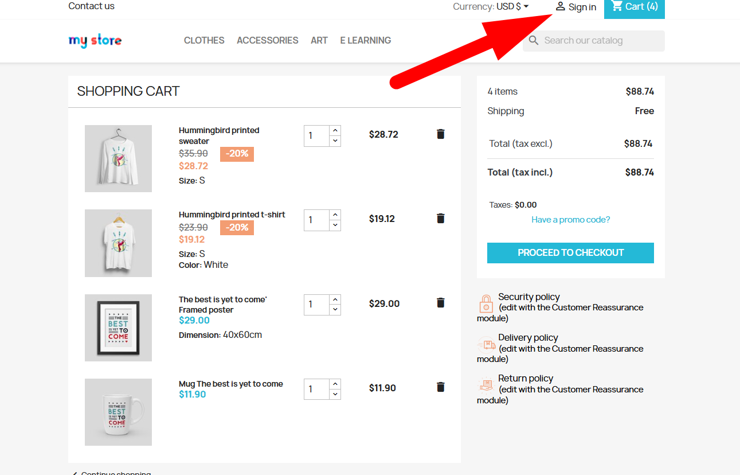
Task: Open the Contact us link
Action: click(92, 6)
